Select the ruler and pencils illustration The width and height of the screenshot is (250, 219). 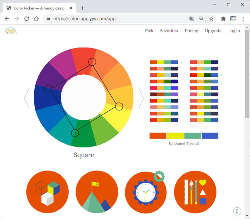point(195,192)
